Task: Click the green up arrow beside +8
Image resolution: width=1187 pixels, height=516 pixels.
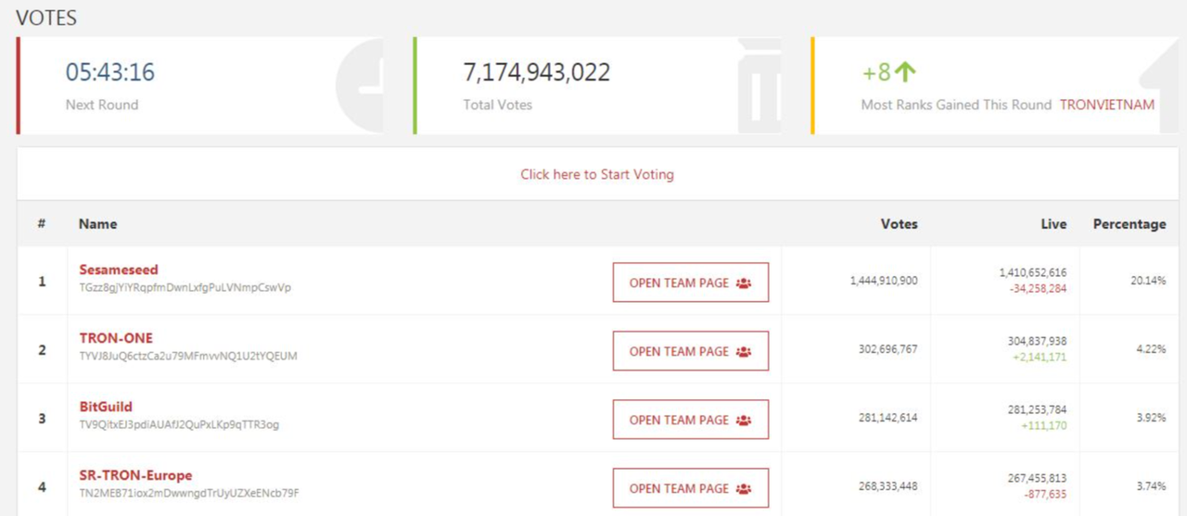Action: (x=905, y=72)
